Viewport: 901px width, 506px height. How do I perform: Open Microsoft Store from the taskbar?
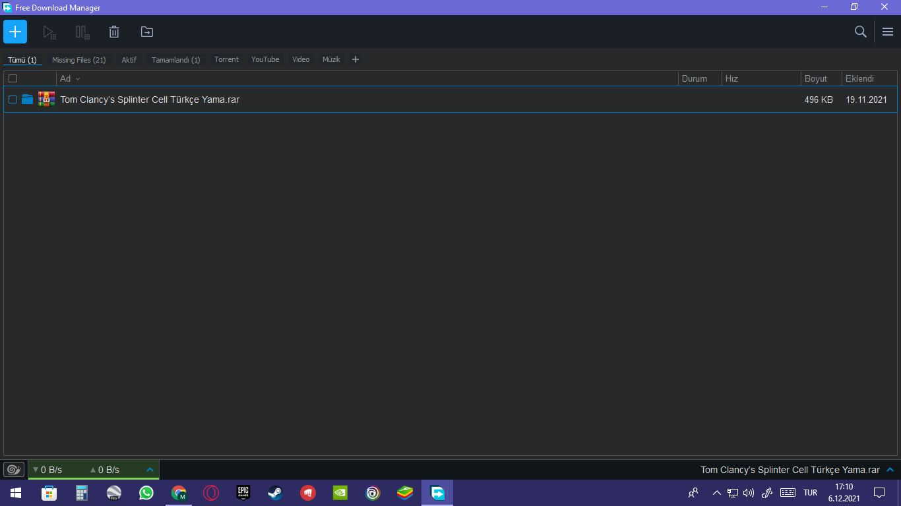(49, 493)
